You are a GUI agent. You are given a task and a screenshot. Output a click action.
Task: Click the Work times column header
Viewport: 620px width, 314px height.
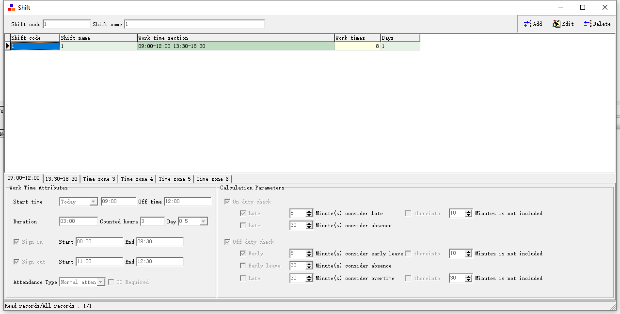point(358,38)
